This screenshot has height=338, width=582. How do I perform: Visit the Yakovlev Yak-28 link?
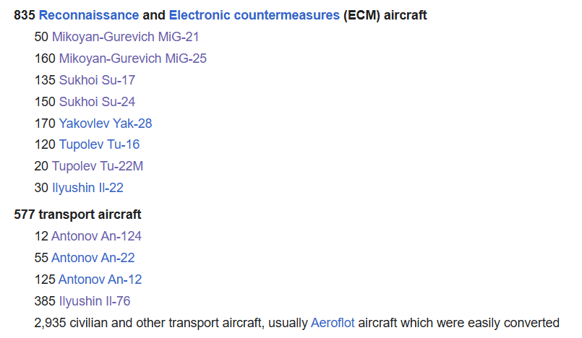pyautogui.click(x=106, y=123)
